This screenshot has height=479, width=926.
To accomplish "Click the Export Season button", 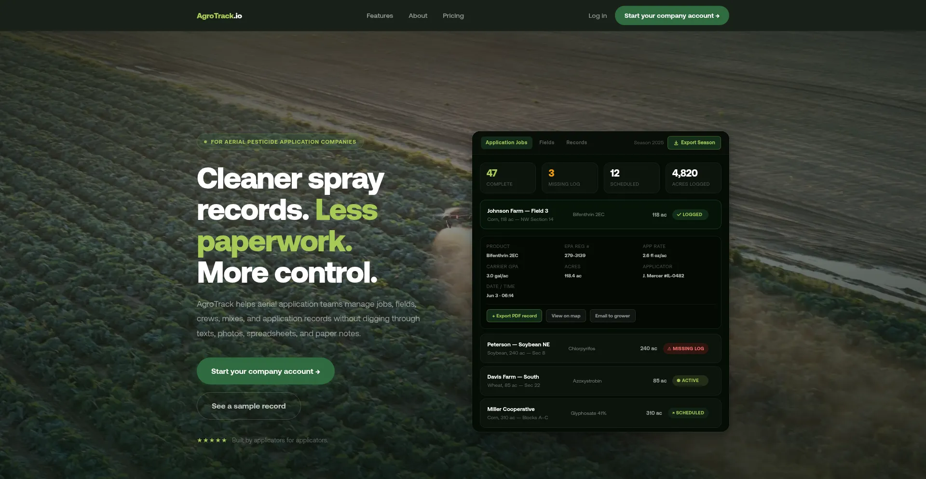I will pos(694,143).
